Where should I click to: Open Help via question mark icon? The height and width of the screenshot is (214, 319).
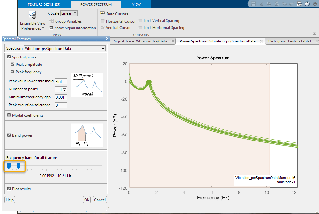tap(307, 4)
